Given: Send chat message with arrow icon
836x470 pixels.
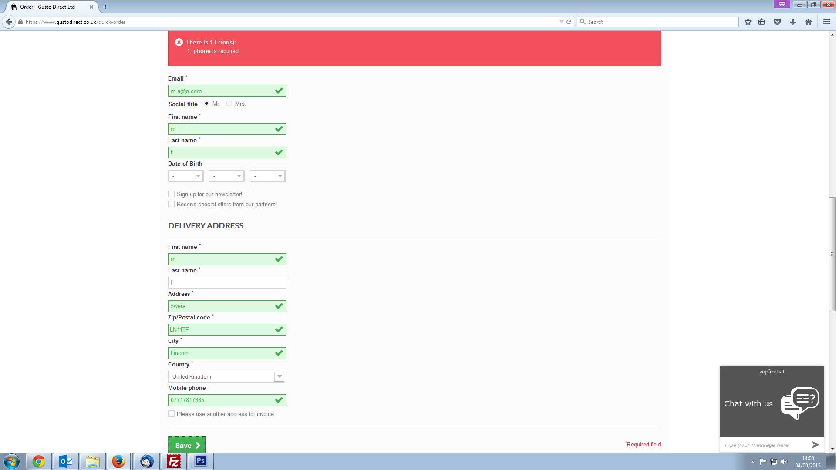Looking at the screenshot, I should point(816,444).
